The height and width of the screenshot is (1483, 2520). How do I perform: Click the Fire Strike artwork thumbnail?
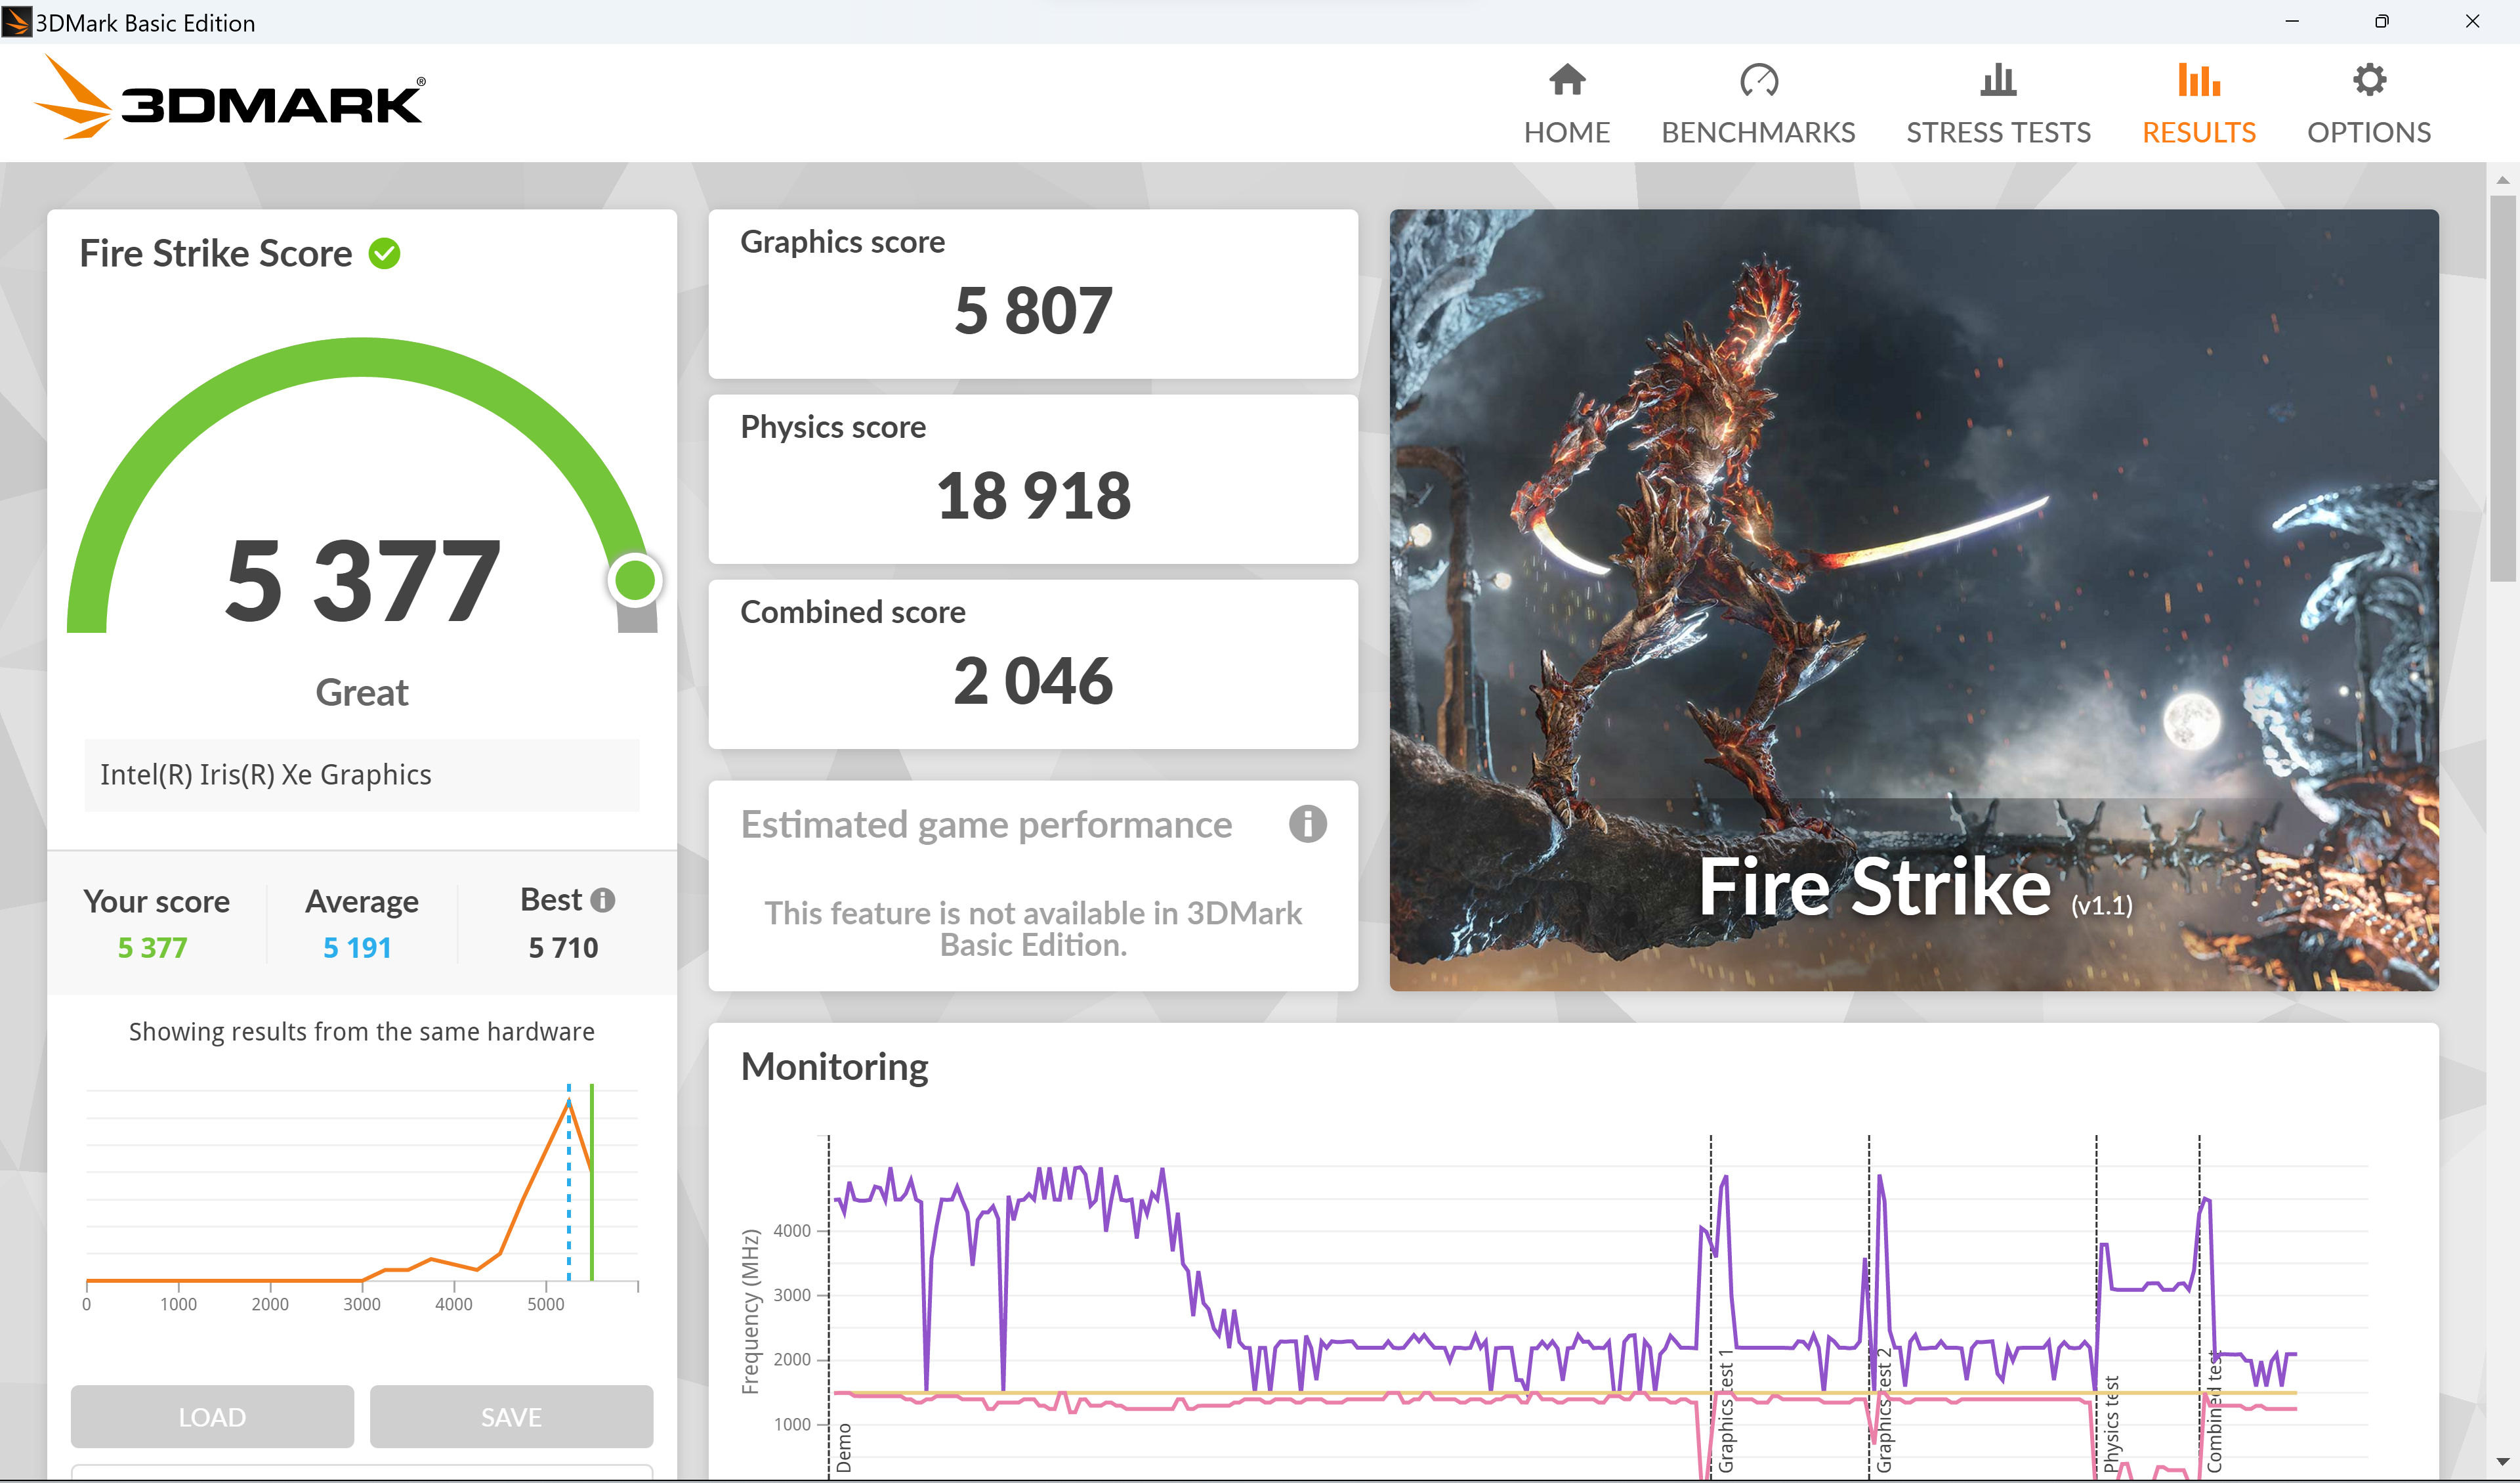tap(1913, 599)
